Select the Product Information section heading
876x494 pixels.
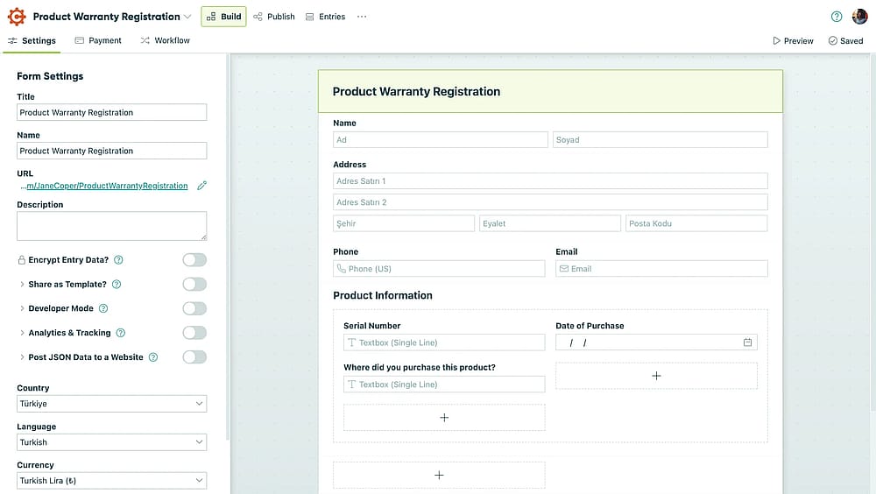(383, 296)
